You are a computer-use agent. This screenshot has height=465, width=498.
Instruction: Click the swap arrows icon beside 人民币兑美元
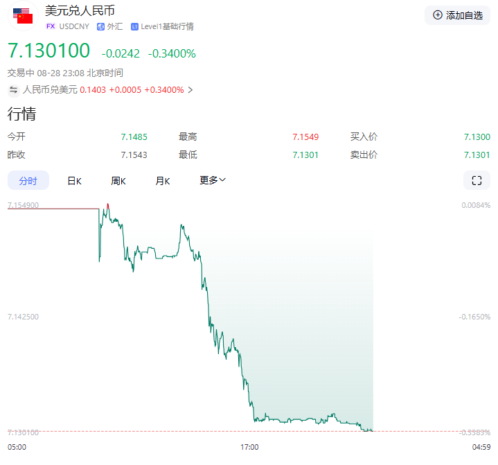(x=13, y=89)
